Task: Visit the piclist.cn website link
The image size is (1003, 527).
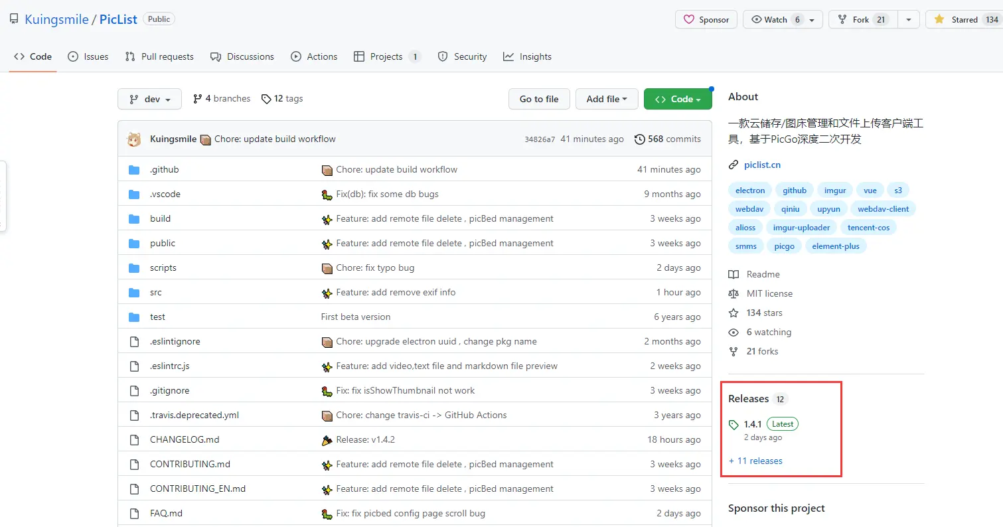Action: (762, 165)
